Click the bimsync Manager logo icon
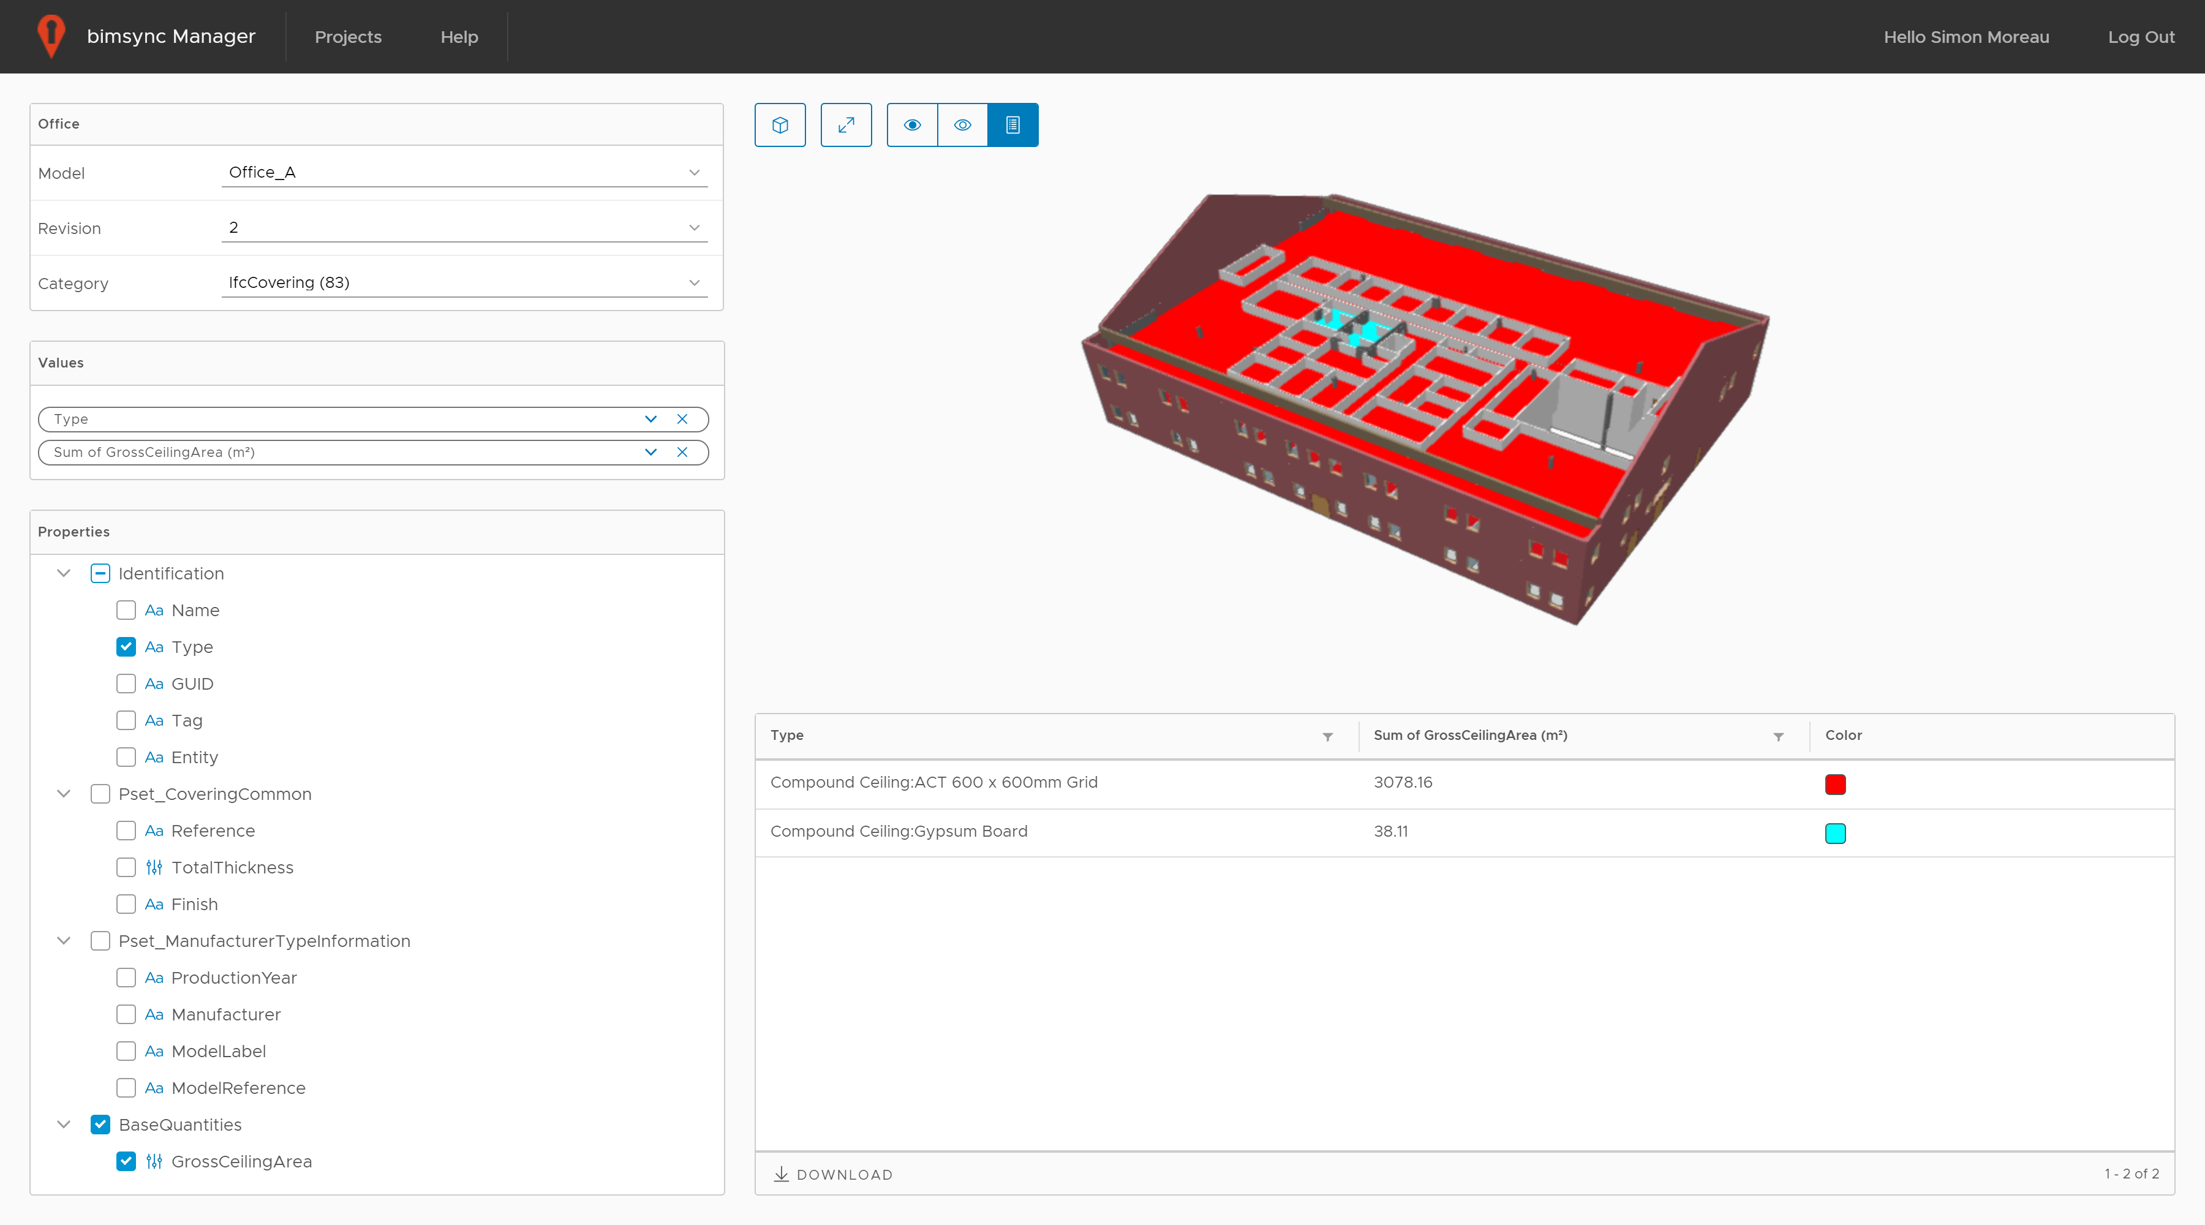Image resolution: width=2205 pixels, height=1225 pixels. tap(51, 36)
